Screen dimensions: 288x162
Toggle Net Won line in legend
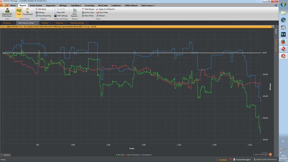click(x=120, y=155)
